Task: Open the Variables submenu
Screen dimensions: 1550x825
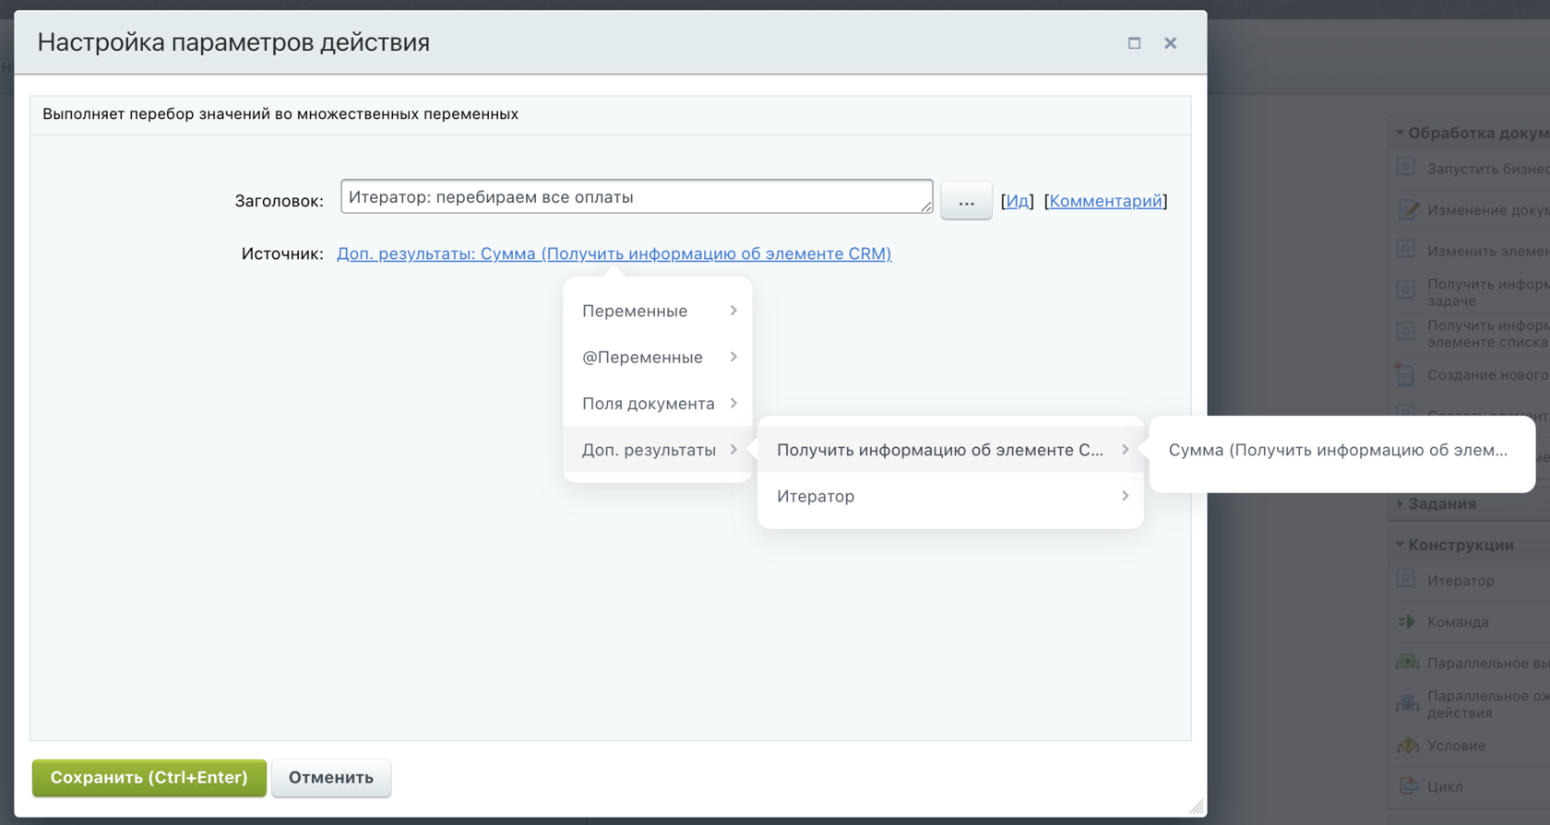Action: click(658, 311)
